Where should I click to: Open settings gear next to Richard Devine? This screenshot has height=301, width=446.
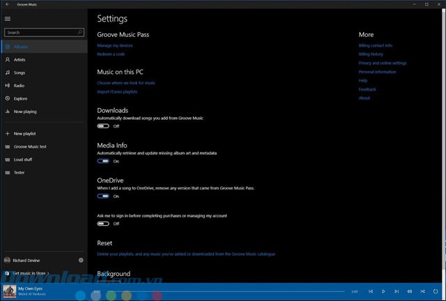click(x=81, y=260)
